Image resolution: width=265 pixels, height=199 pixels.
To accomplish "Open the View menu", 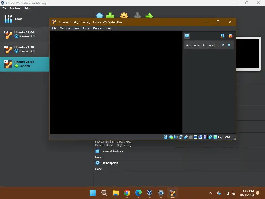I will [76, 28].
